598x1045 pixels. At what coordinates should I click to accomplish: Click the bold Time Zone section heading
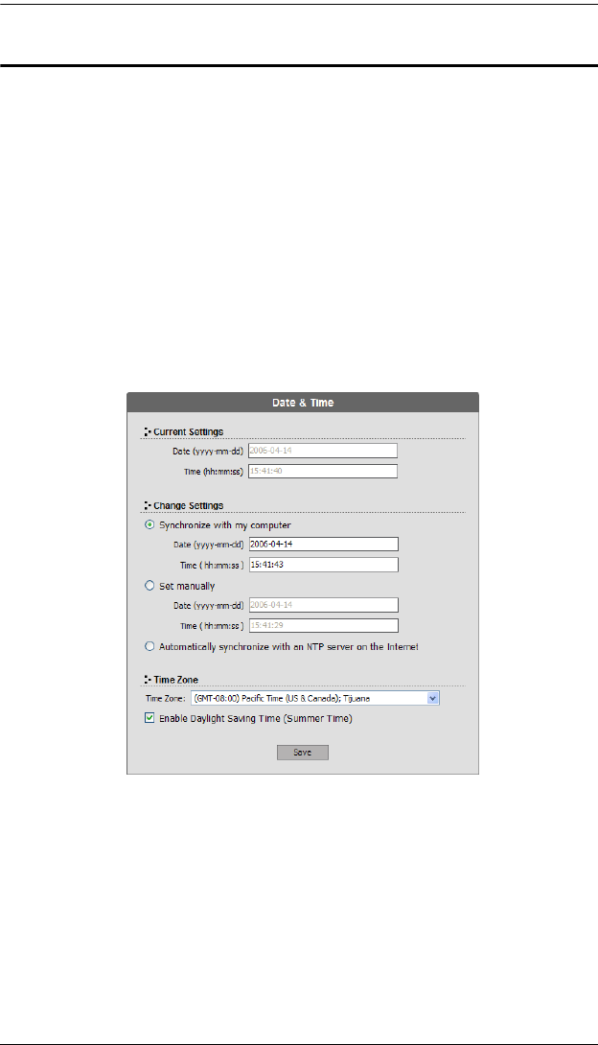(176, 678)
